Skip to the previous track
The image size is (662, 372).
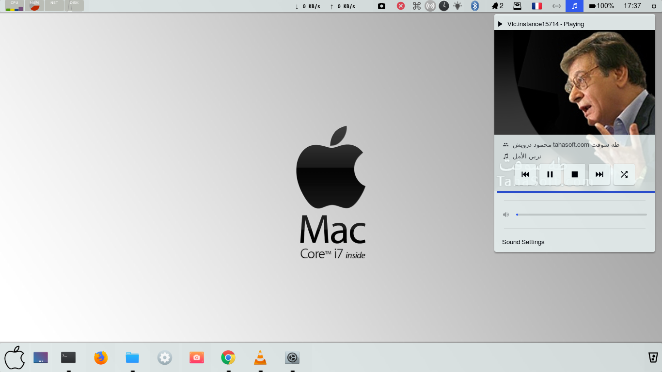pos(525,174)
